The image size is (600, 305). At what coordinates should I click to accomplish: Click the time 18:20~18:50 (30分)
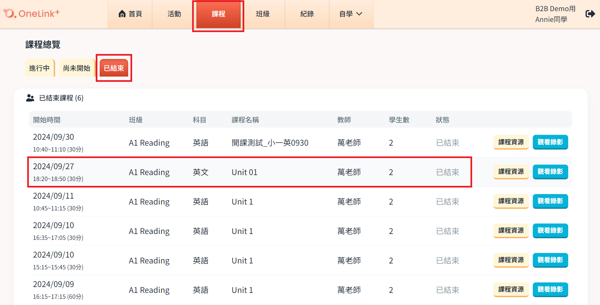(58, 179)
